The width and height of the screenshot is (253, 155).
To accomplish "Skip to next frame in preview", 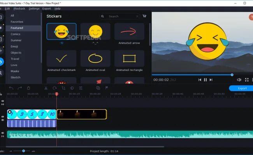I will (211, 80).
